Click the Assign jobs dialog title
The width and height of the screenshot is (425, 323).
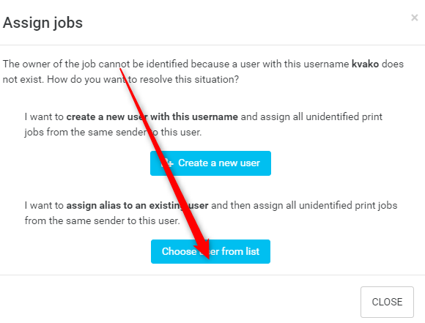click(x=42, y=23)
